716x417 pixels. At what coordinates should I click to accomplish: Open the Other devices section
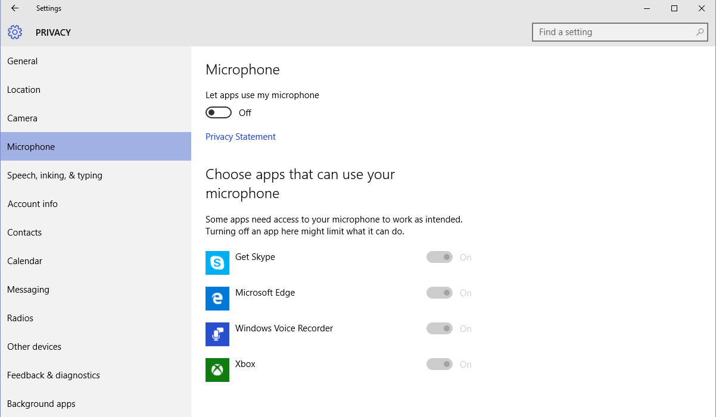click(x=95, y=347)
